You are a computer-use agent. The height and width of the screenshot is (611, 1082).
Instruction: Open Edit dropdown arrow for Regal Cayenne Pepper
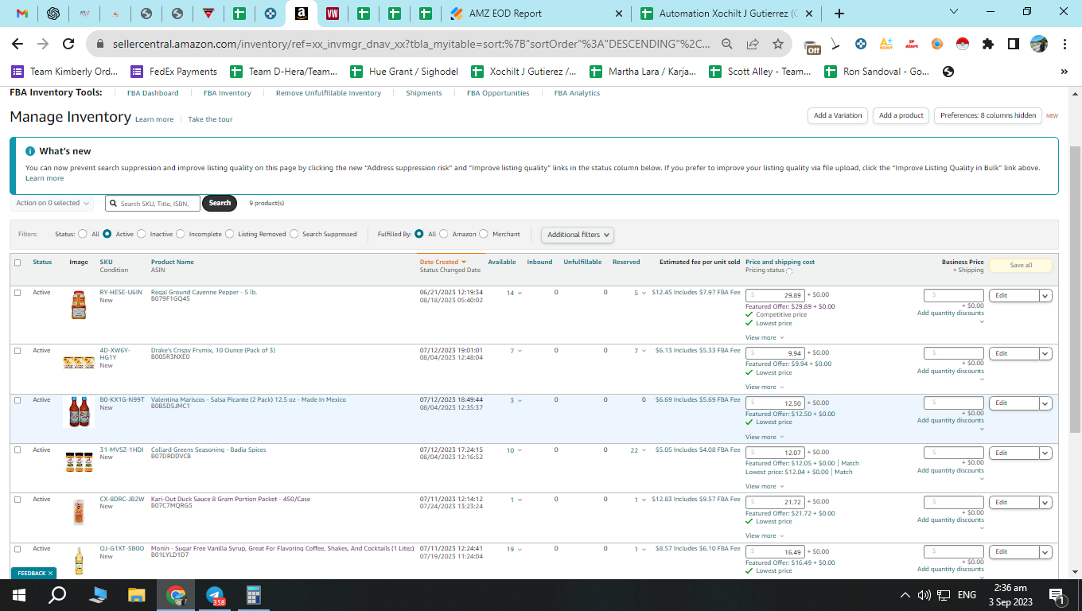(x=1045, y=295)
